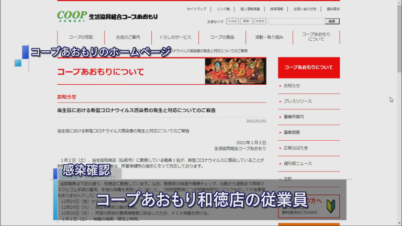
Task: Click the red コープあおもりについて sidebar header
Action: (309, 67)
